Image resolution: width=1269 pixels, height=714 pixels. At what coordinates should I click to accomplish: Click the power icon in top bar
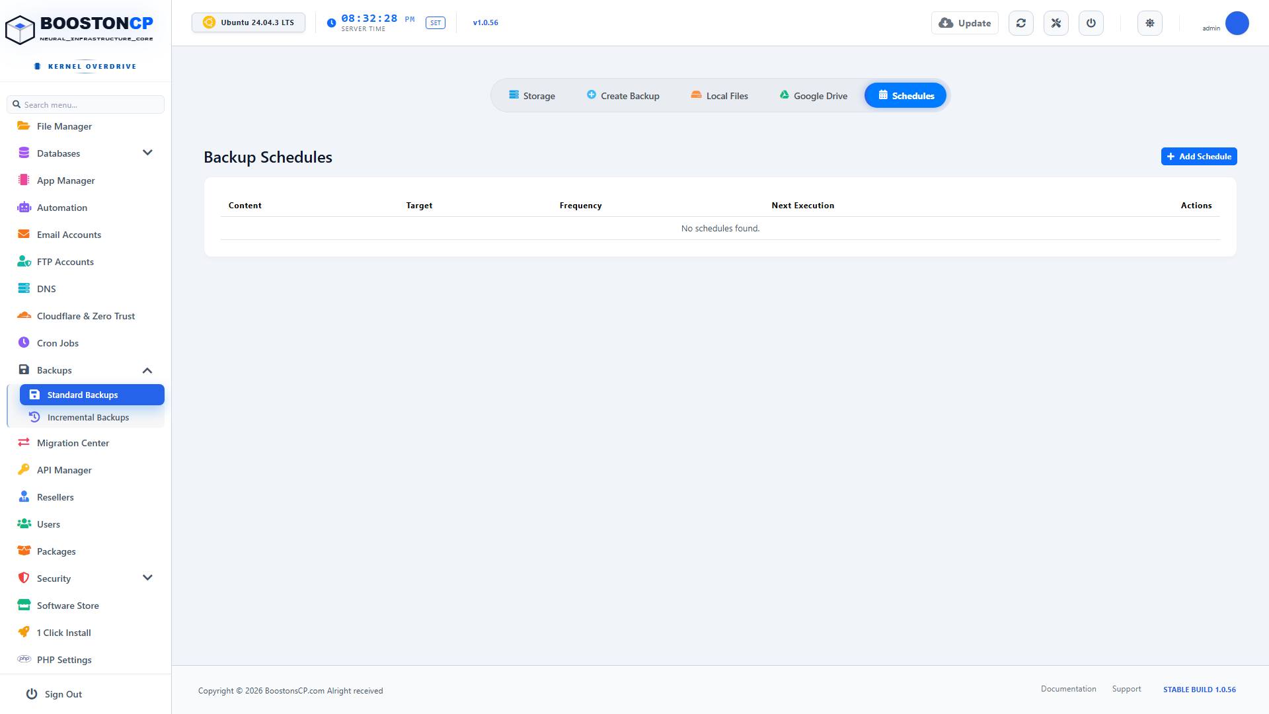[1091, 23]
